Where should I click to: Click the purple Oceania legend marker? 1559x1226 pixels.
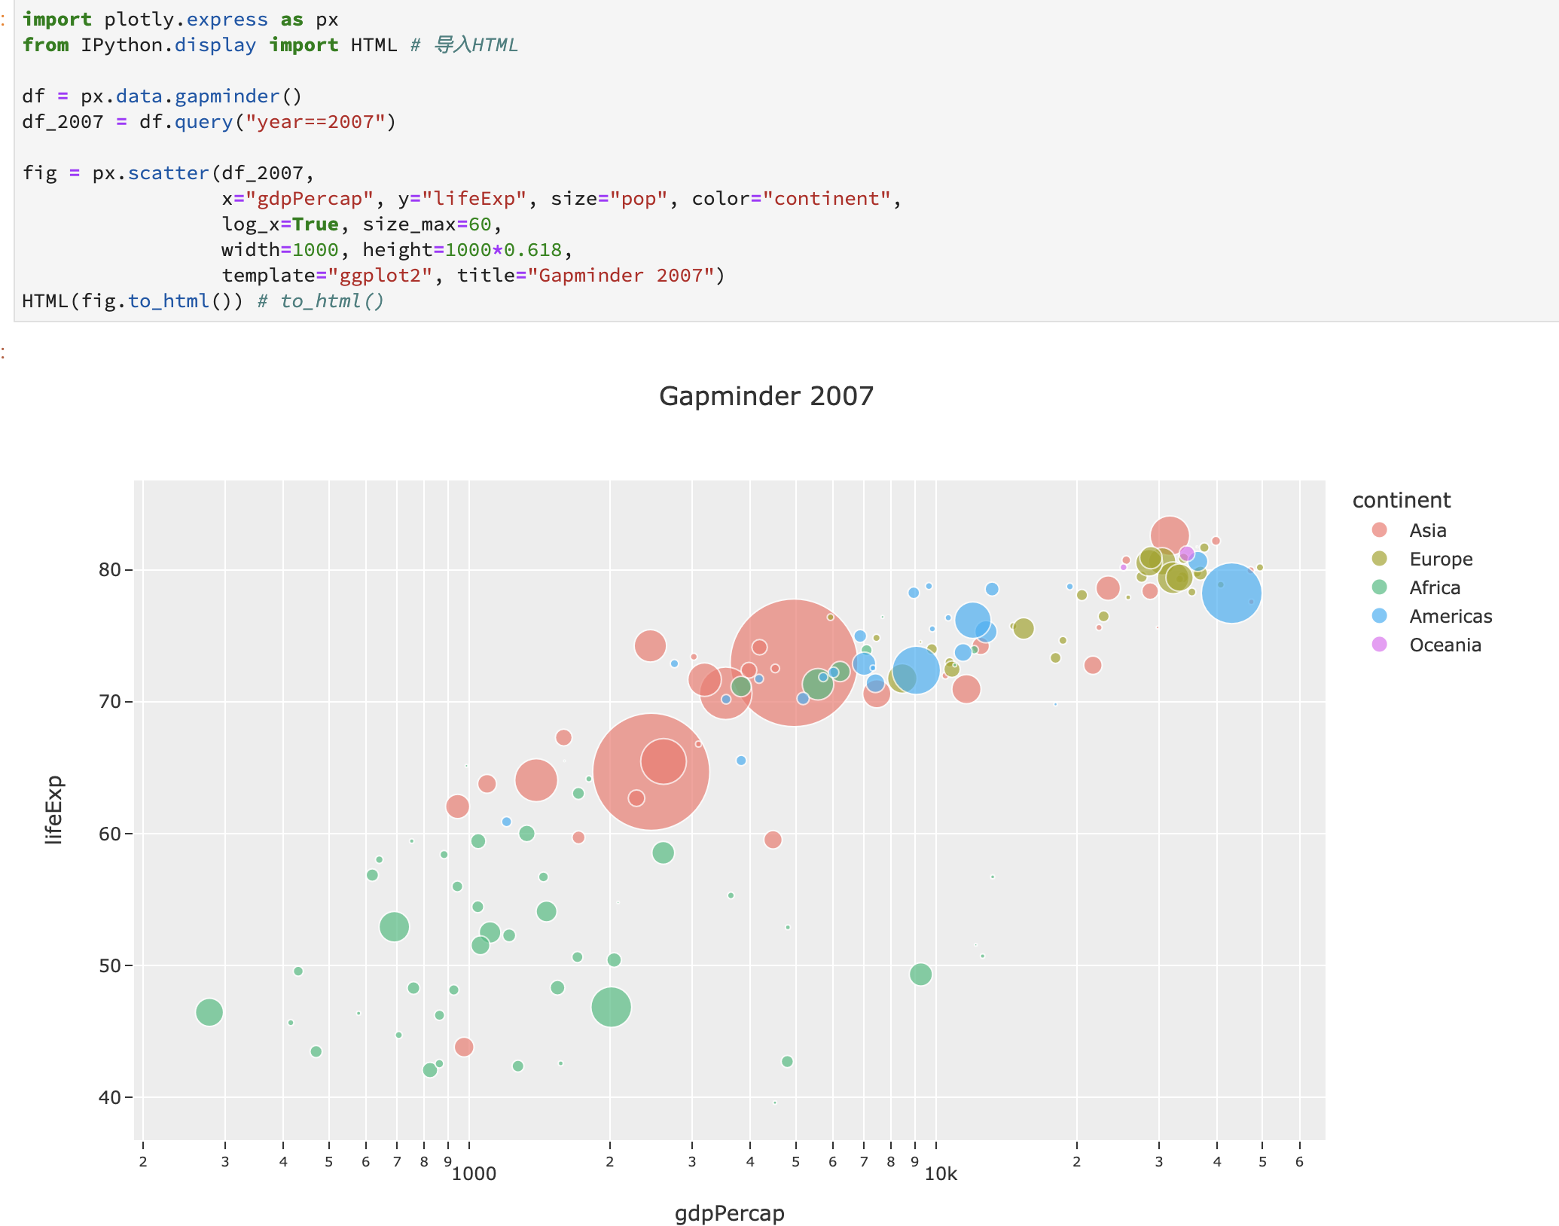pos(1379,645)
